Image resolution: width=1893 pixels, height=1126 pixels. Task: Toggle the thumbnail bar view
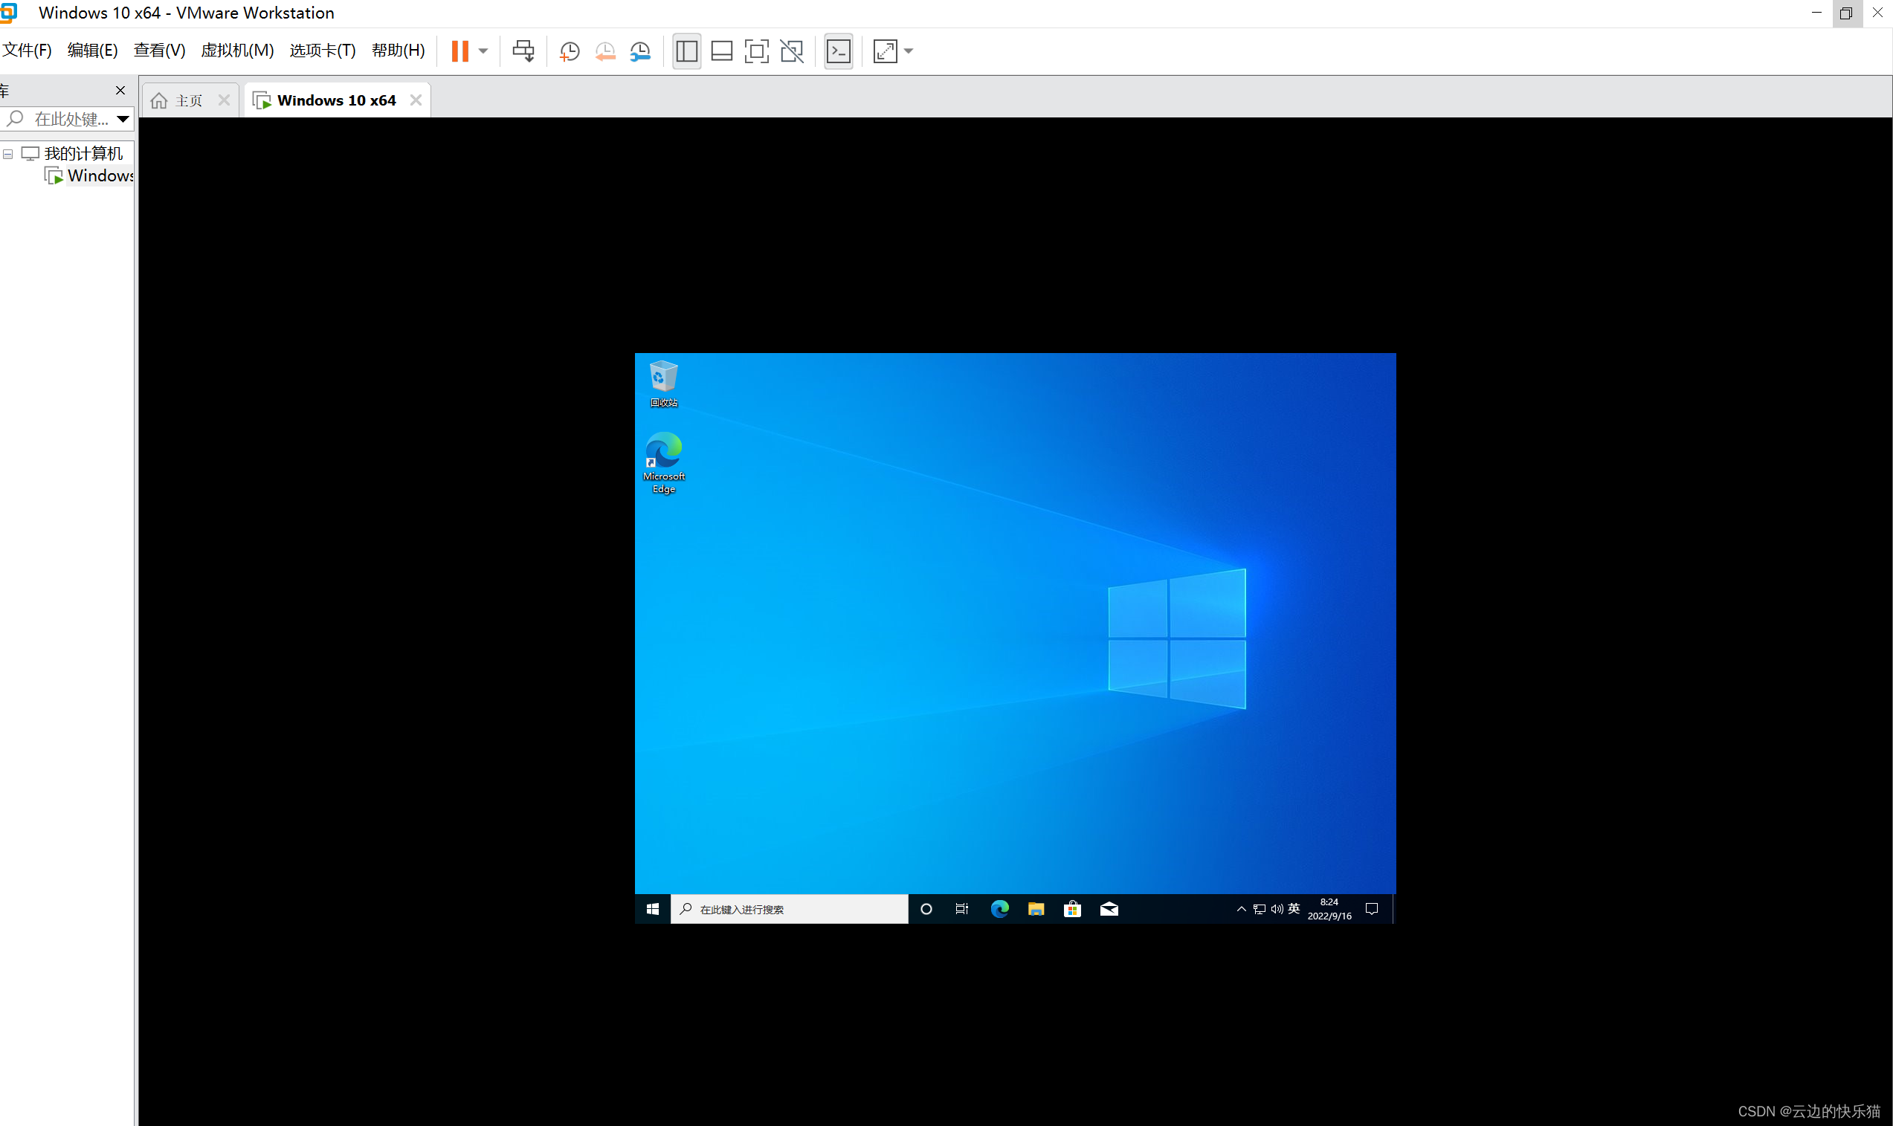pyautogui.click(x=721, y=51)
